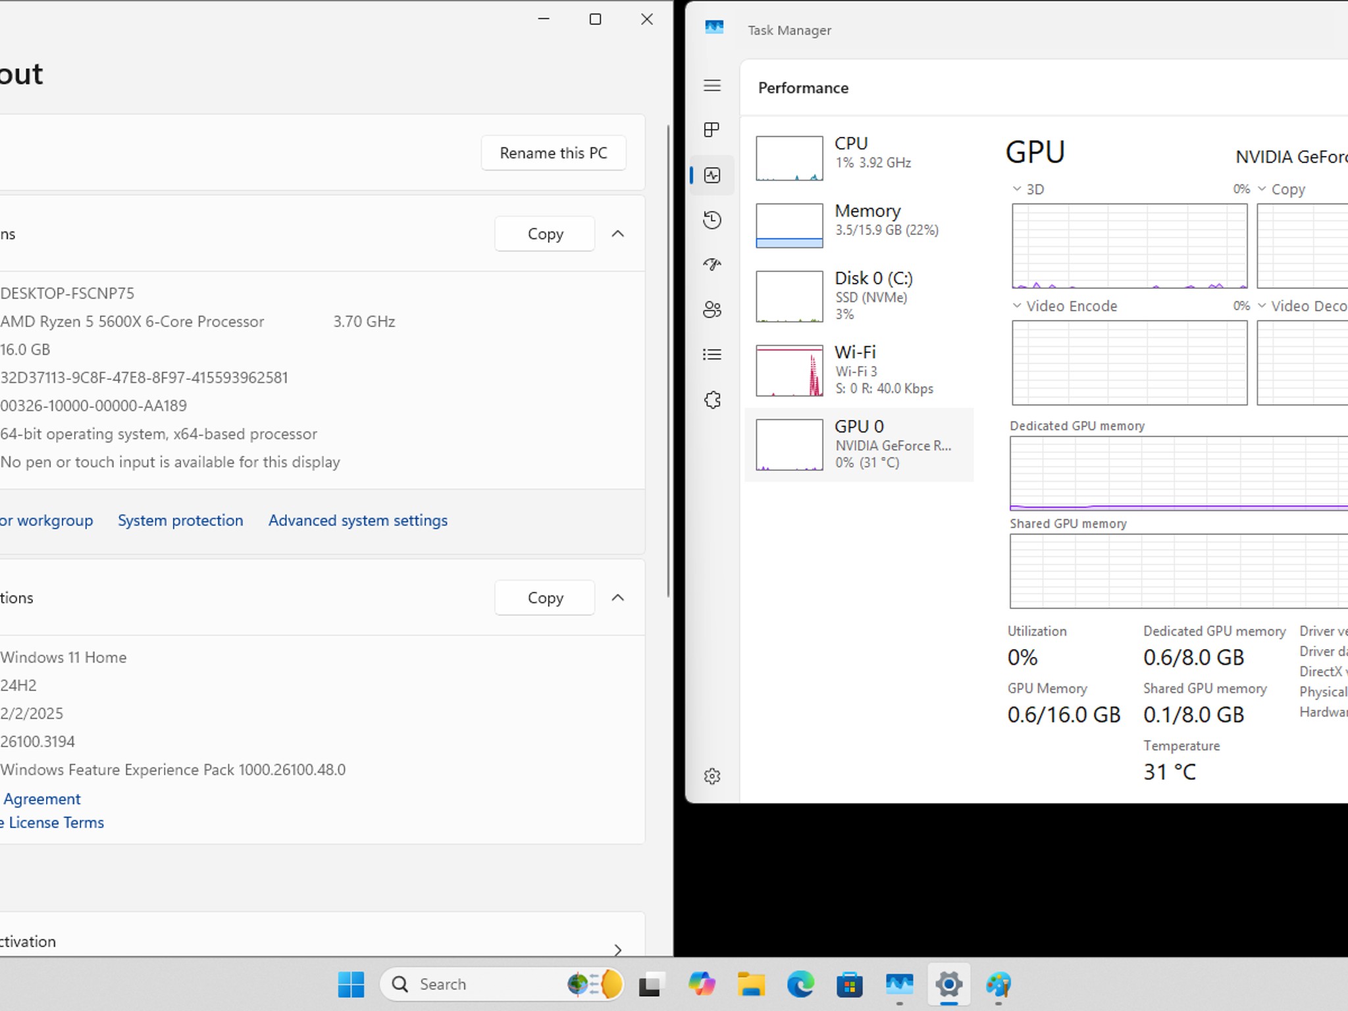Screen dimensions: 1348x1011
Task: Open the Services page icon
Action: click(713, 399)
